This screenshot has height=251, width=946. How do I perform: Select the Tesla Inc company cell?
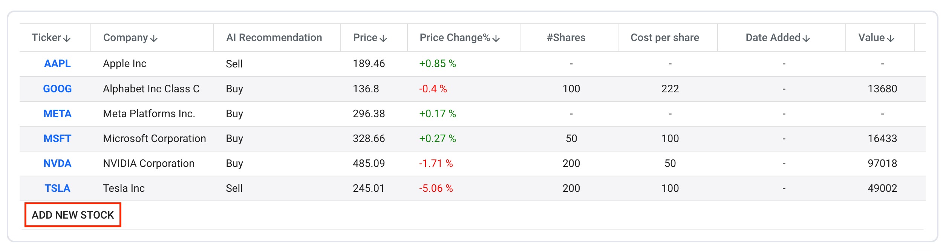pyautogui.click(x=124, y=188)
